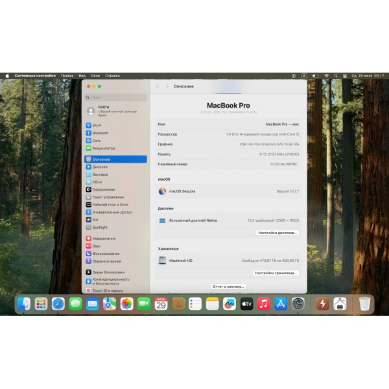The image size is (389, 389).
Task: Open Freeform from the Dock
Action: 230,303
